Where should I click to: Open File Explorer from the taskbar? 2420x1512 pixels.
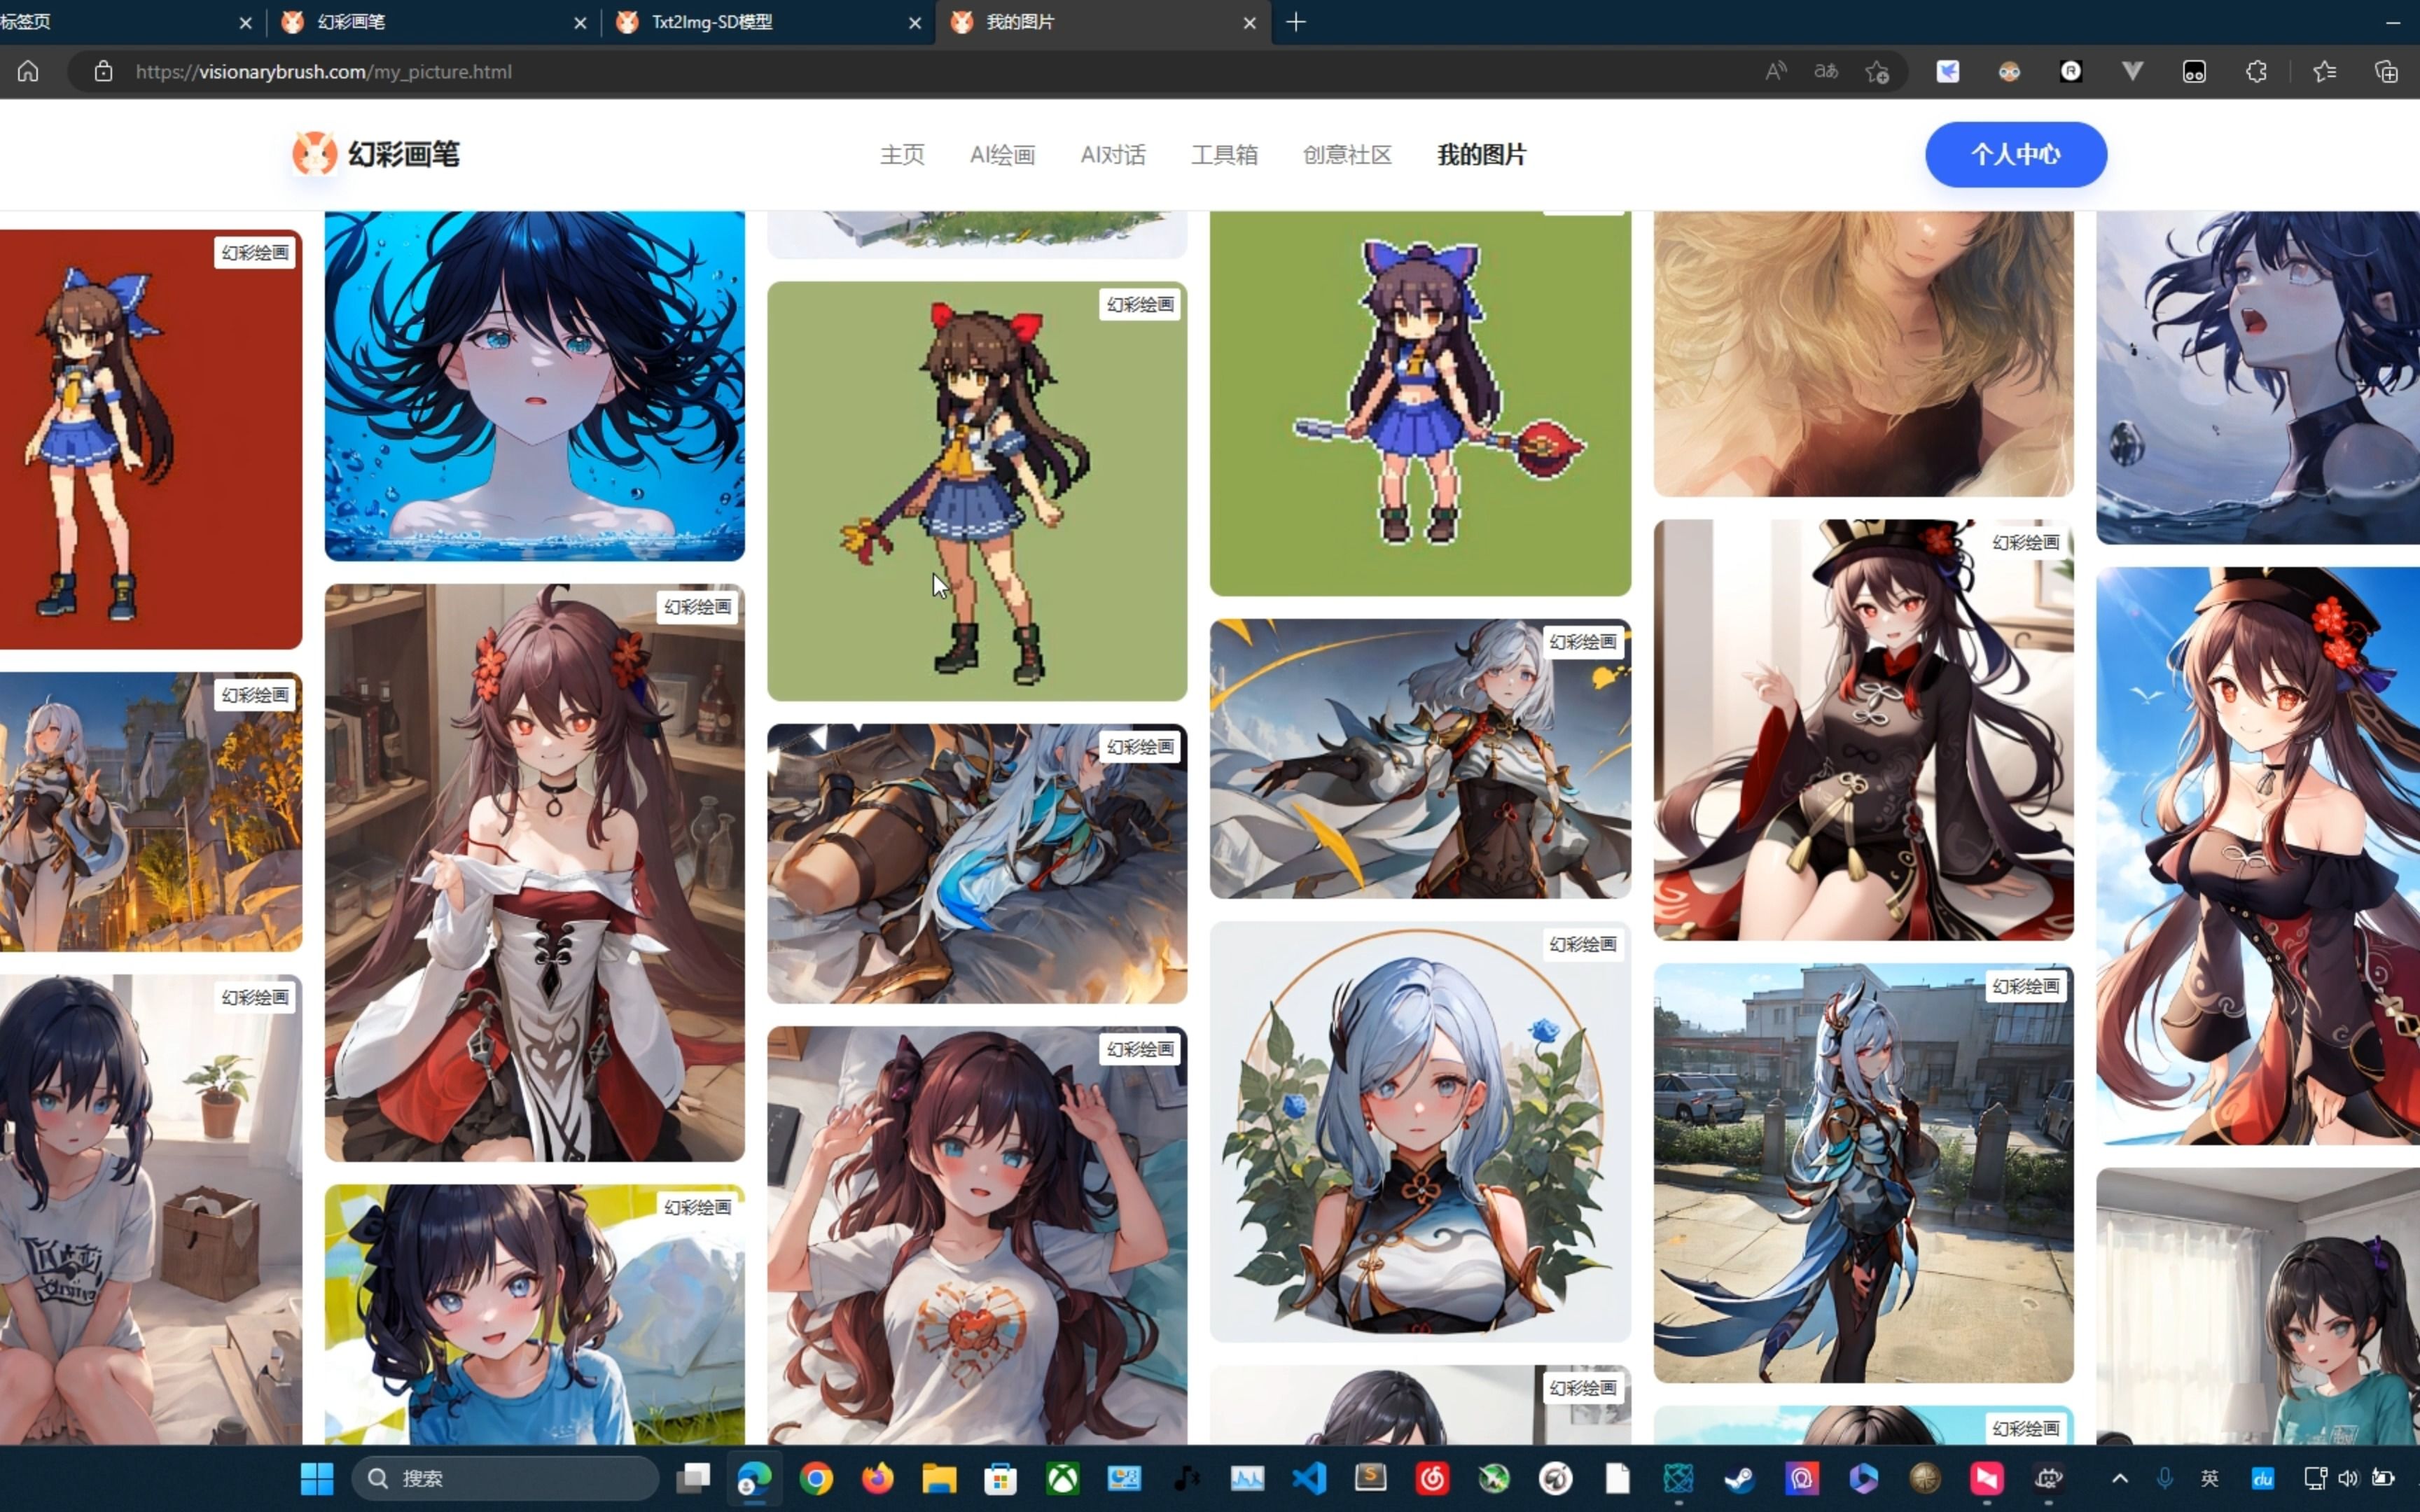[x=939, y=1478]
